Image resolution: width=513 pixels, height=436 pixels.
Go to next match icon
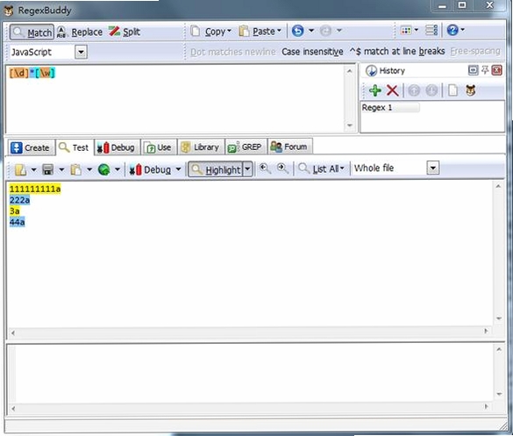point(282,169)
